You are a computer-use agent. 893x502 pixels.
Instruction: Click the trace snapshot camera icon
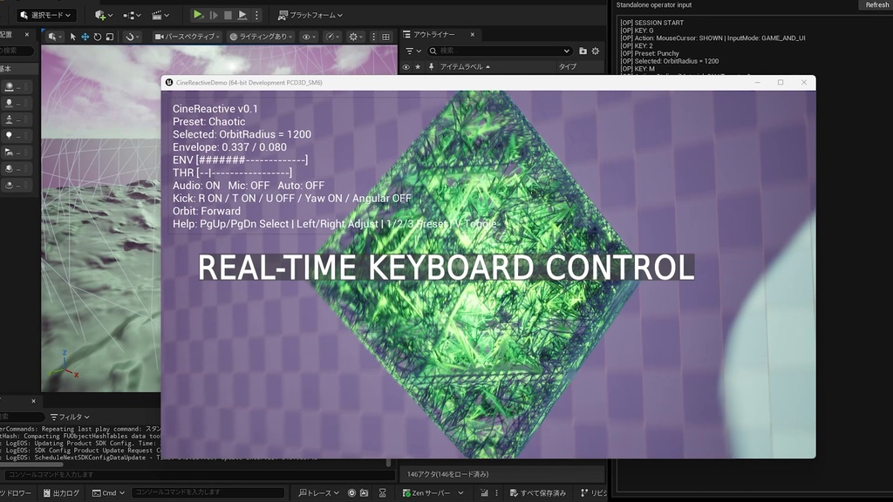[x=364, y=493]
